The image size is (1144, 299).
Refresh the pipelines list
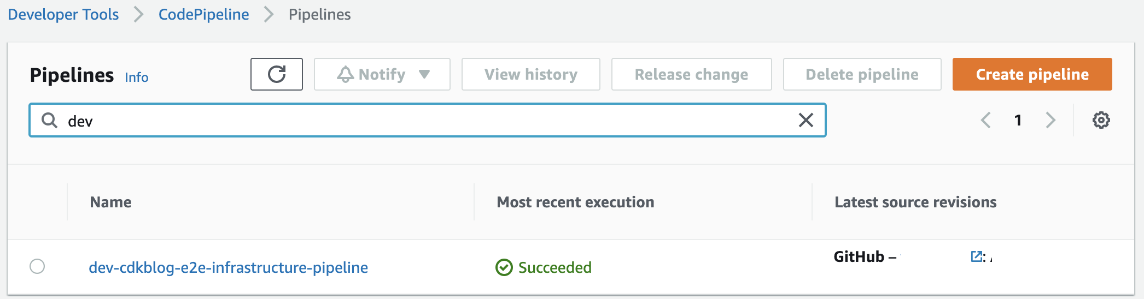coord(277,74)
